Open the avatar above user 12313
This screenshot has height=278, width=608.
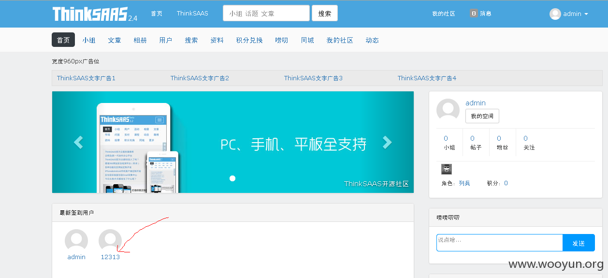tap(110, 241)
